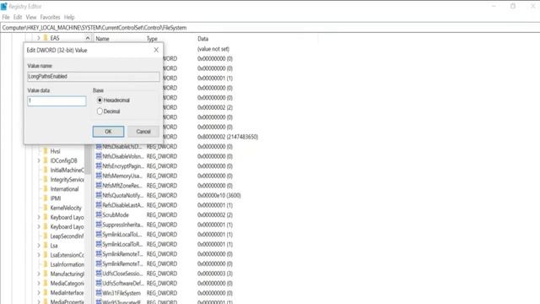This screenshot has width=540, height=304.
Task: Click the KernelVelocity folder icon
Action: click(x=46, y=208)
